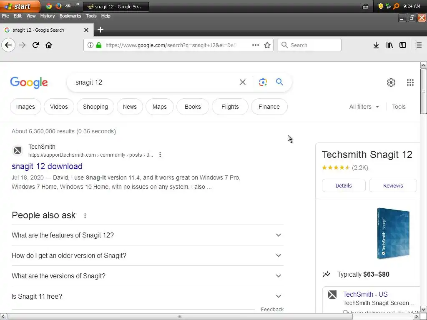Screen dimensions: 427x320
Task: Filter results by Shopping
Action: click(x=95, y=107)
